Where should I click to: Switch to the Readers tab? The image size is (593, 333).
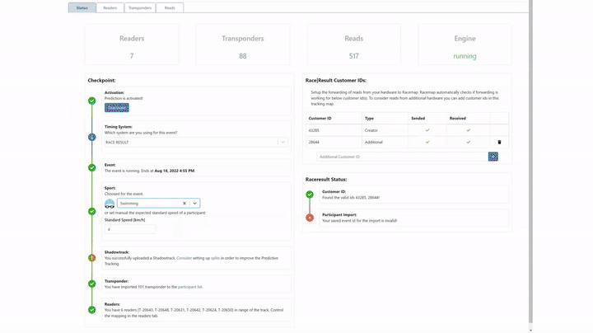coord(110,7)
